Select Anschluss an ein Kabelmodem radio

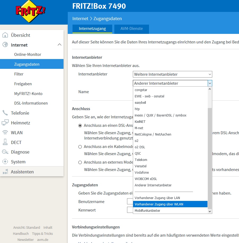(80, 147)
